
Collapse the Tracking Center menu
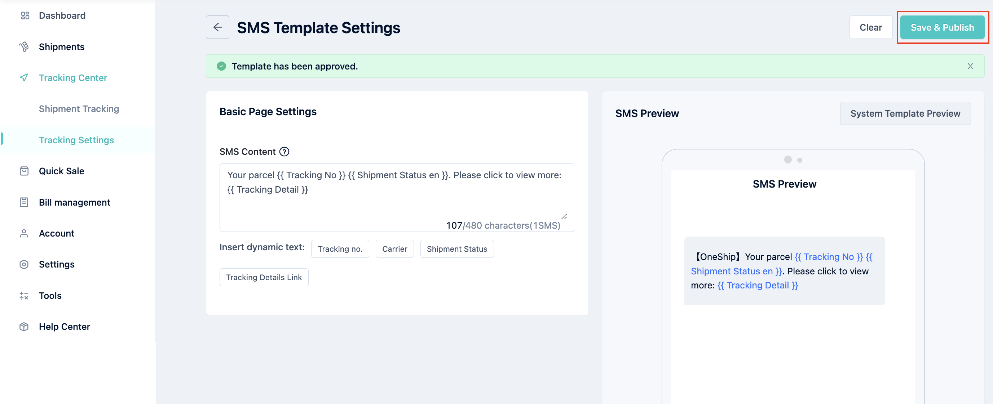point(73,78)
